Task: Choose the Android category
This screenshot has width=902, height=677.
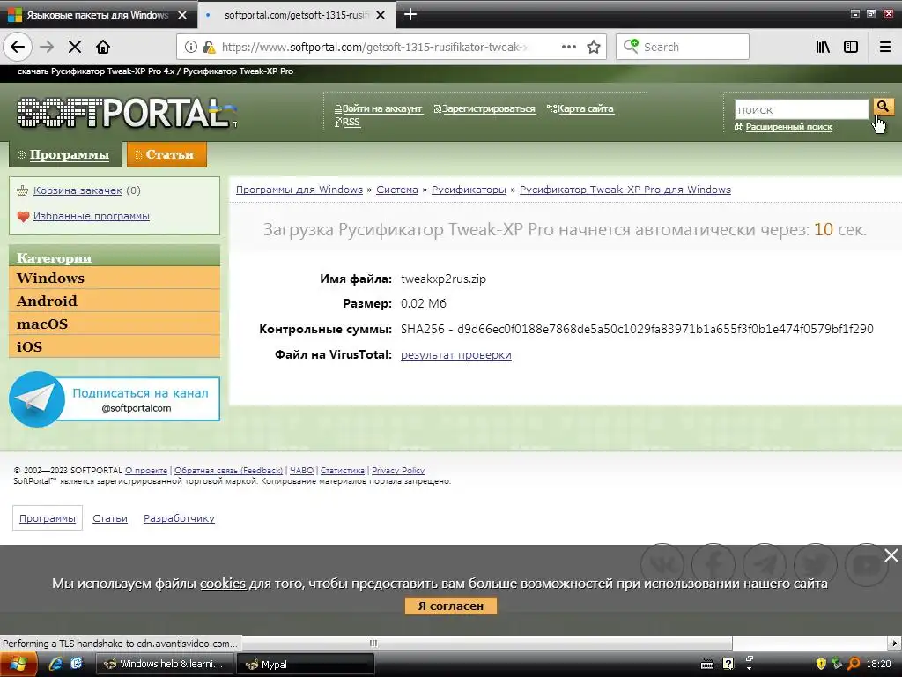Action: pyautogui.click(x=115, y=301)
